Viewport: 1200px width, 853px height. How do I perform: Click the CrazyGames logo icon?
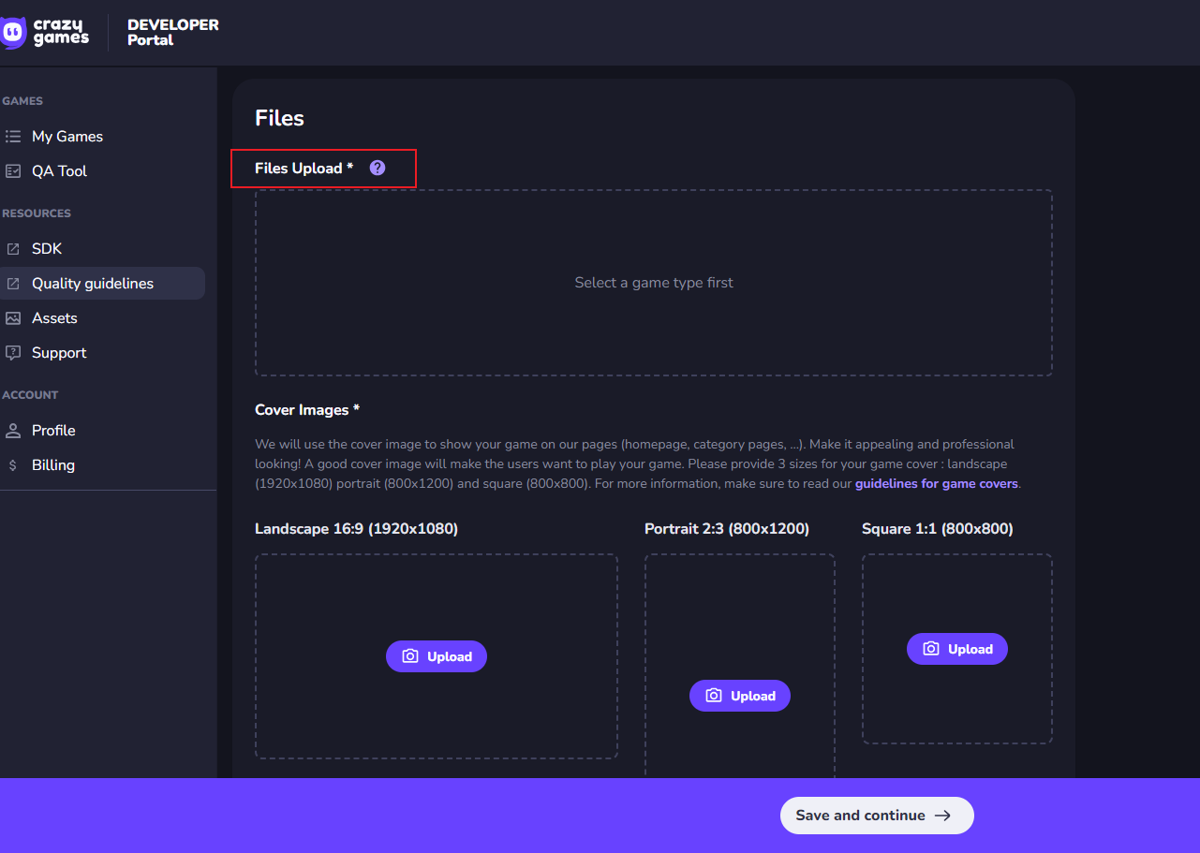[13, 33]
